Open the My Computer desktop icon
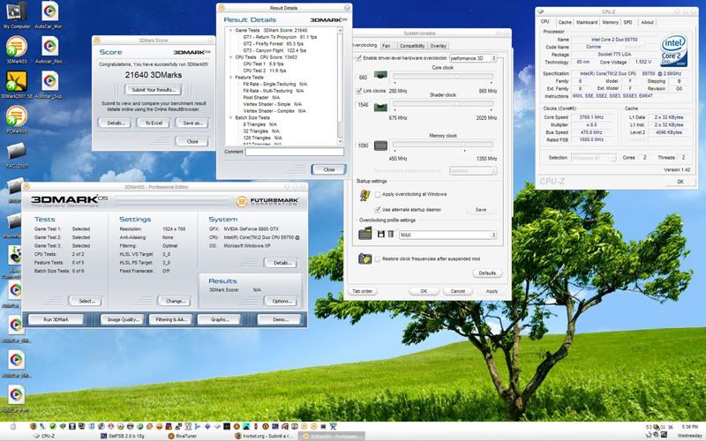Screen dimensions: 706x441 tap(16, 14)
